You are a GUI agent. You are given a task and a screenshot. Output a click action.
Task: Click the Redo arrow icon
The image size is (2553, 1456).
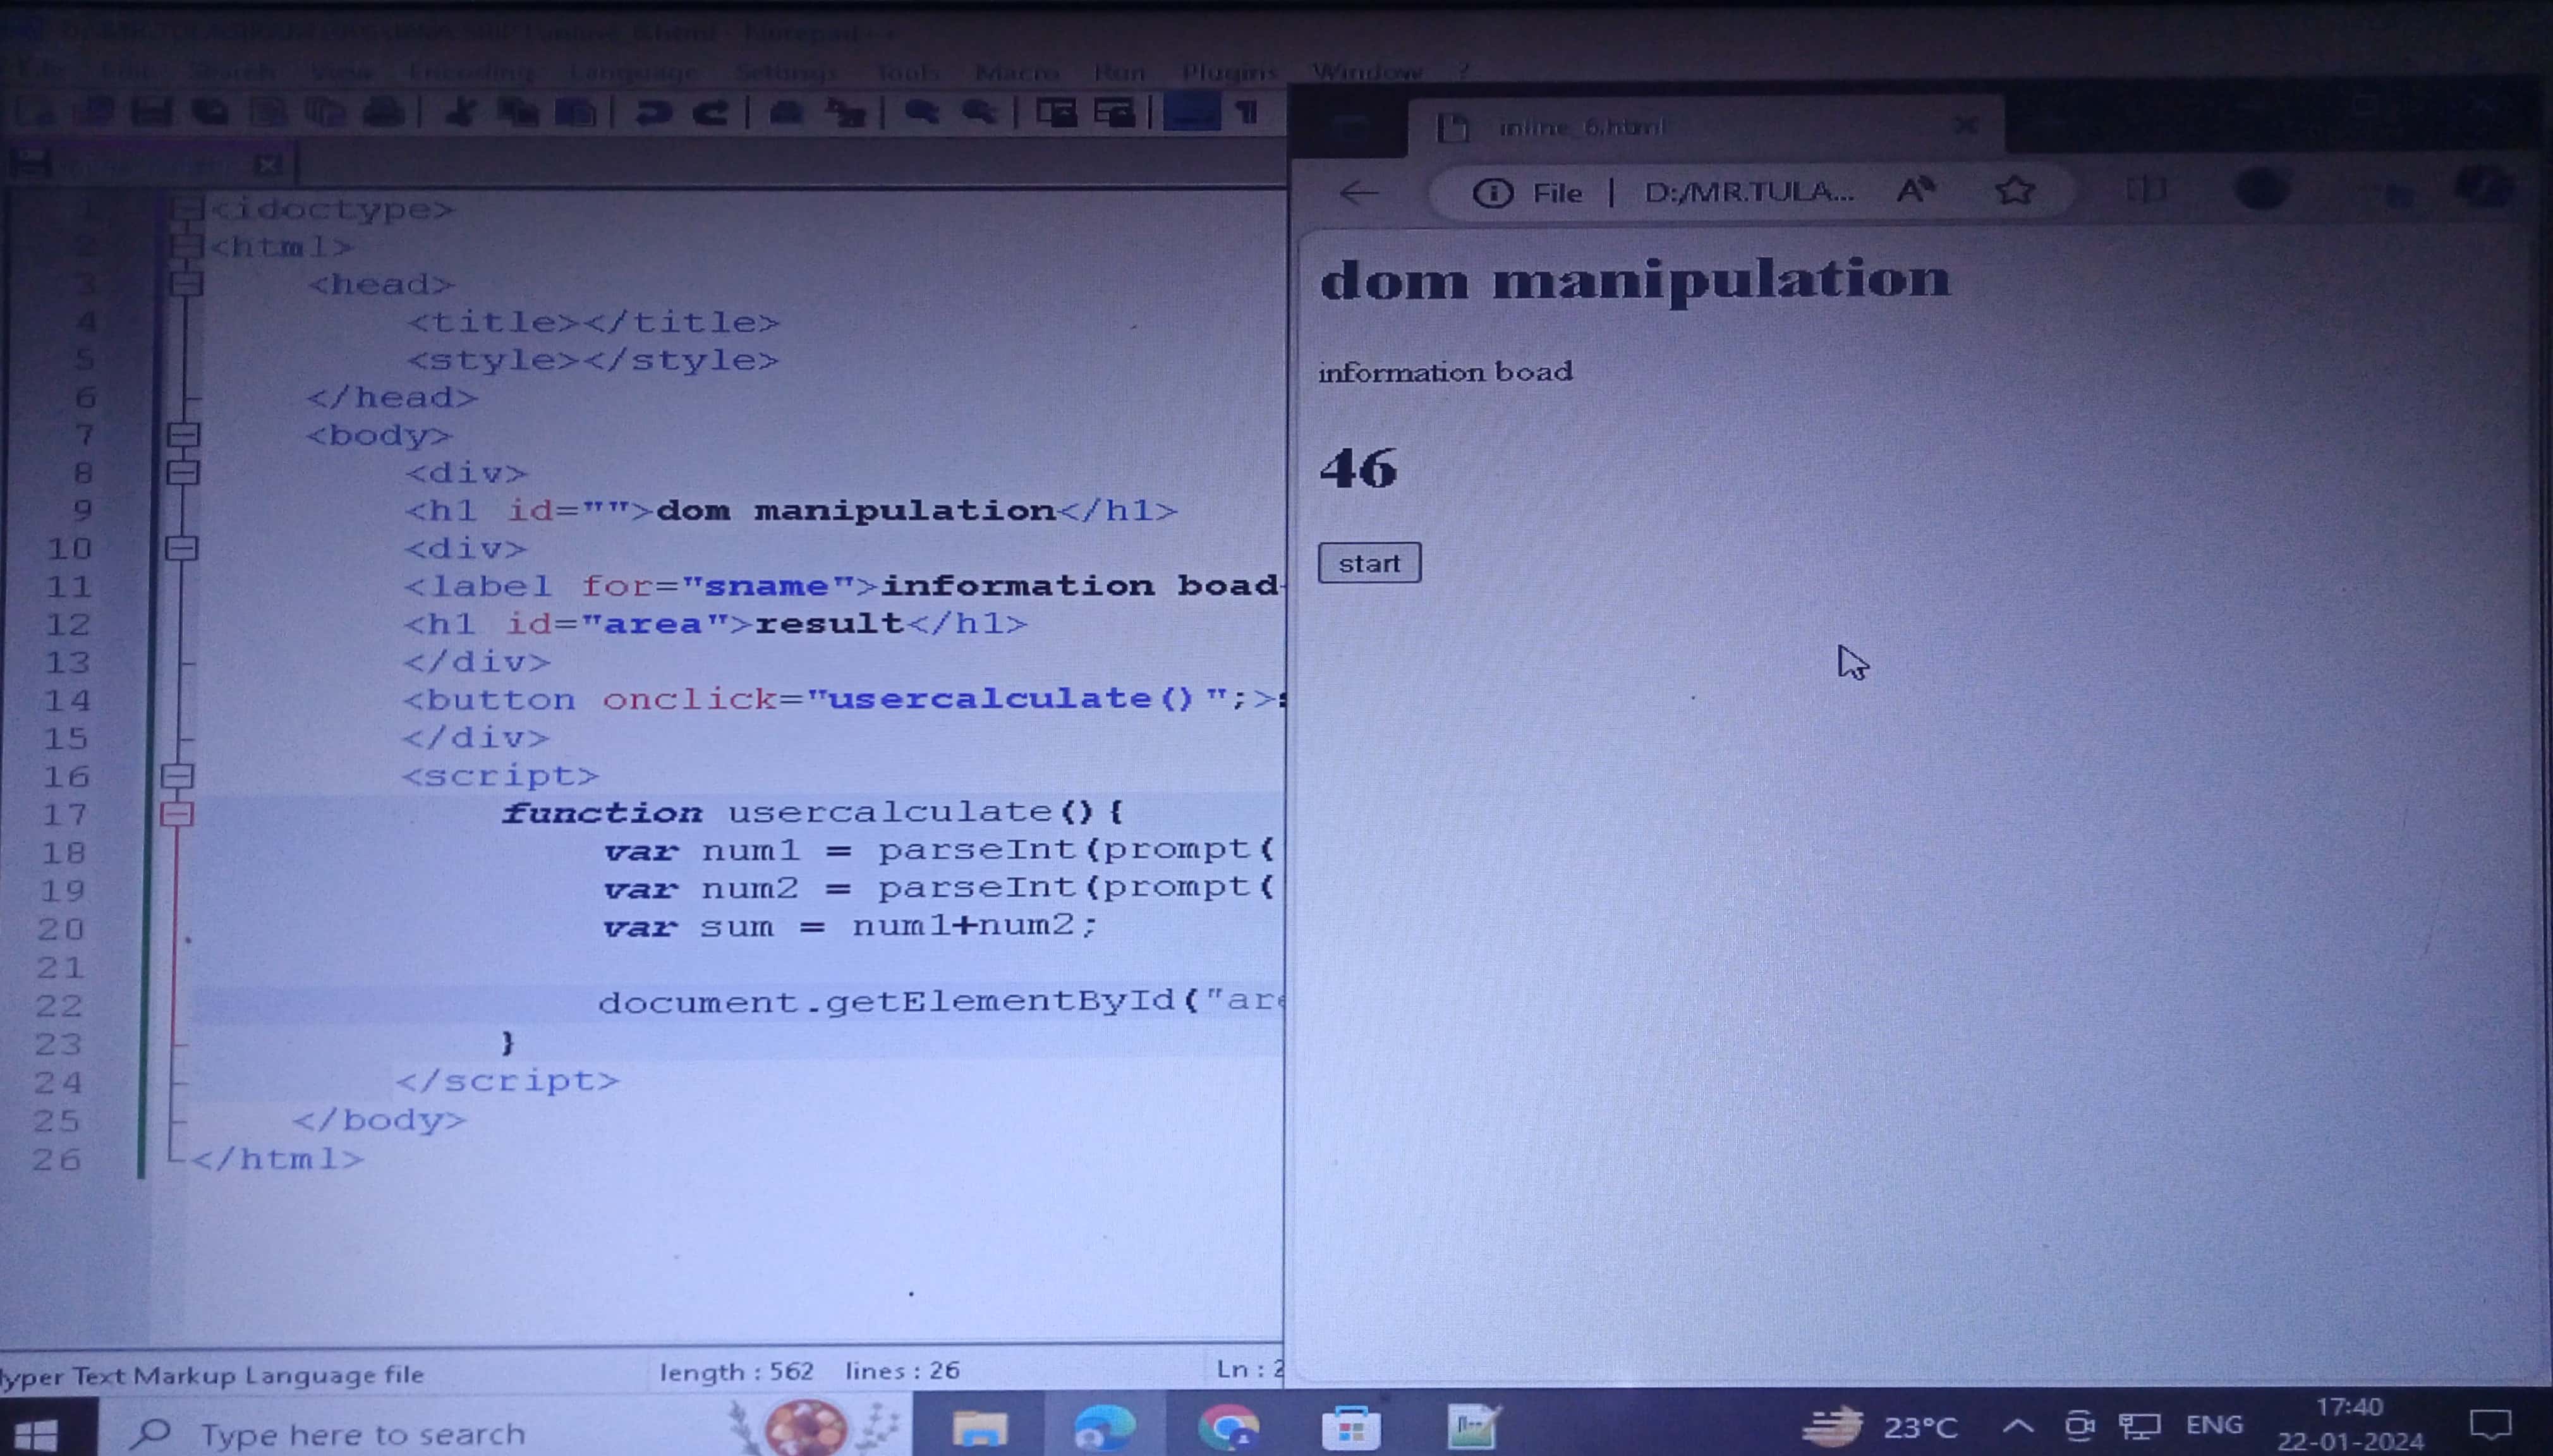[x=710, y=113]
